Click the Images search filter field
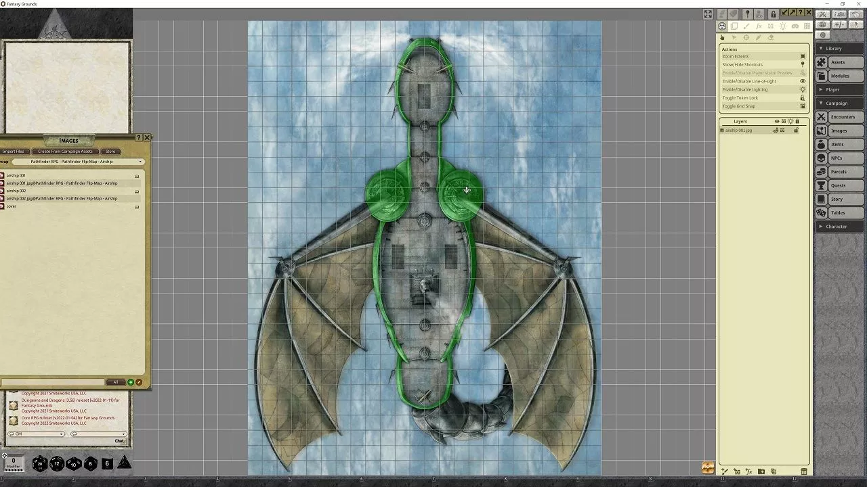This screenshot has height=487, width=867. tap(52, 382)
